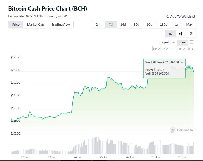Select the line chart view icon

(x=170, y=34)
